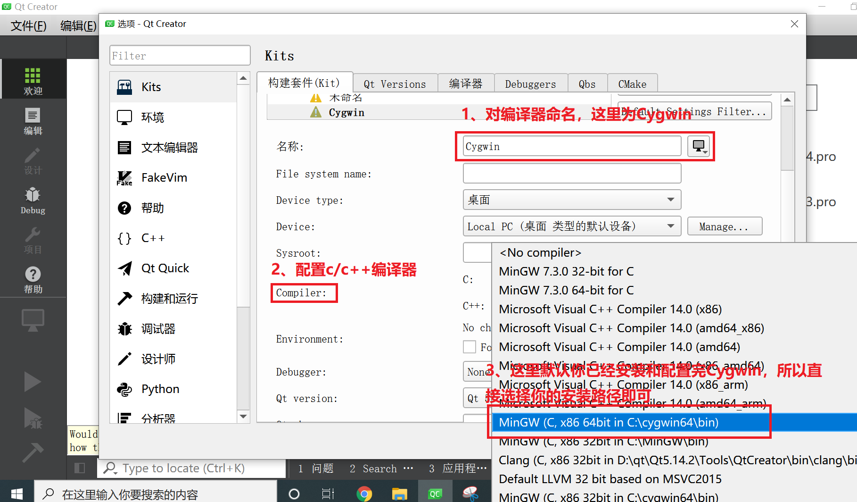Switch to the Qt Versions tab

[x=395, y=84]
